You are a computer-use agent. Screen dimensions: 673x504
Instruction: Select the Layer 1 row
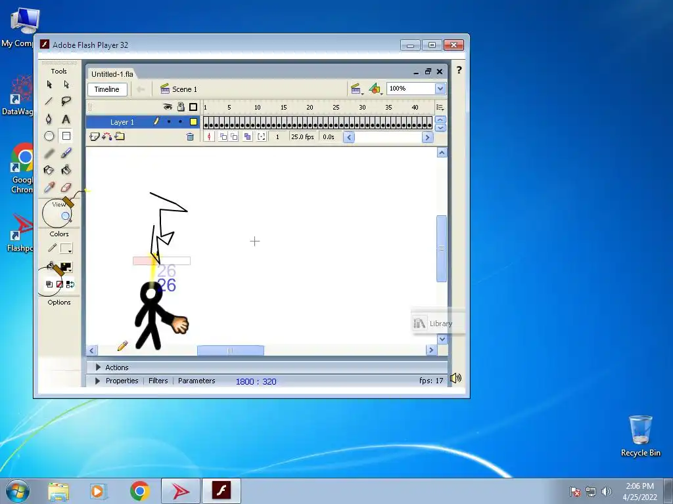click(143, 121)
